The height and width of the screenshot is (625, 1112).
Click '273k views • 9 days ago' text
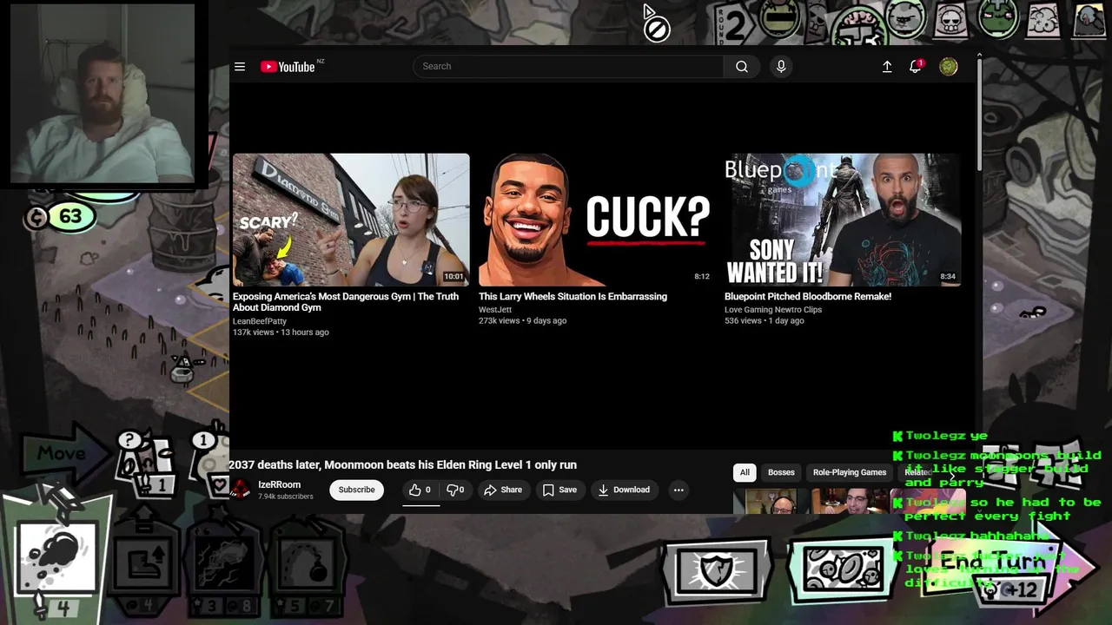pyautogui.click(x=522, y=321)
